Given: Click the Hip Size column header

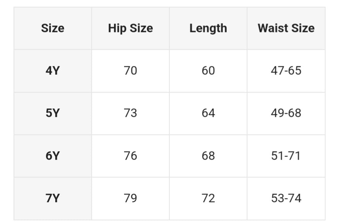Looking at the screenshot, I should click(x=130, y=28).
